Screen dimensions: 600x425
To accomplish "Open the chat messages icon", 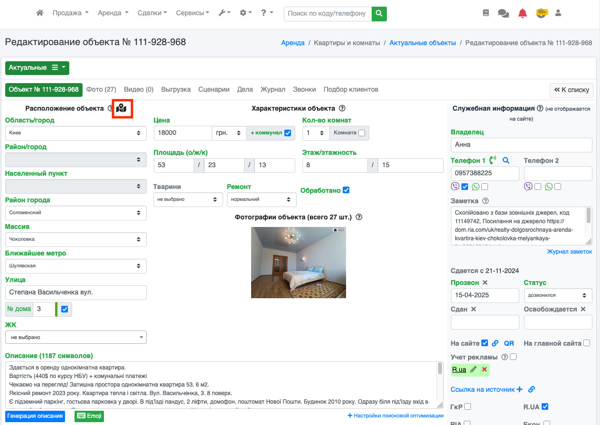I will tap(503, 13).
